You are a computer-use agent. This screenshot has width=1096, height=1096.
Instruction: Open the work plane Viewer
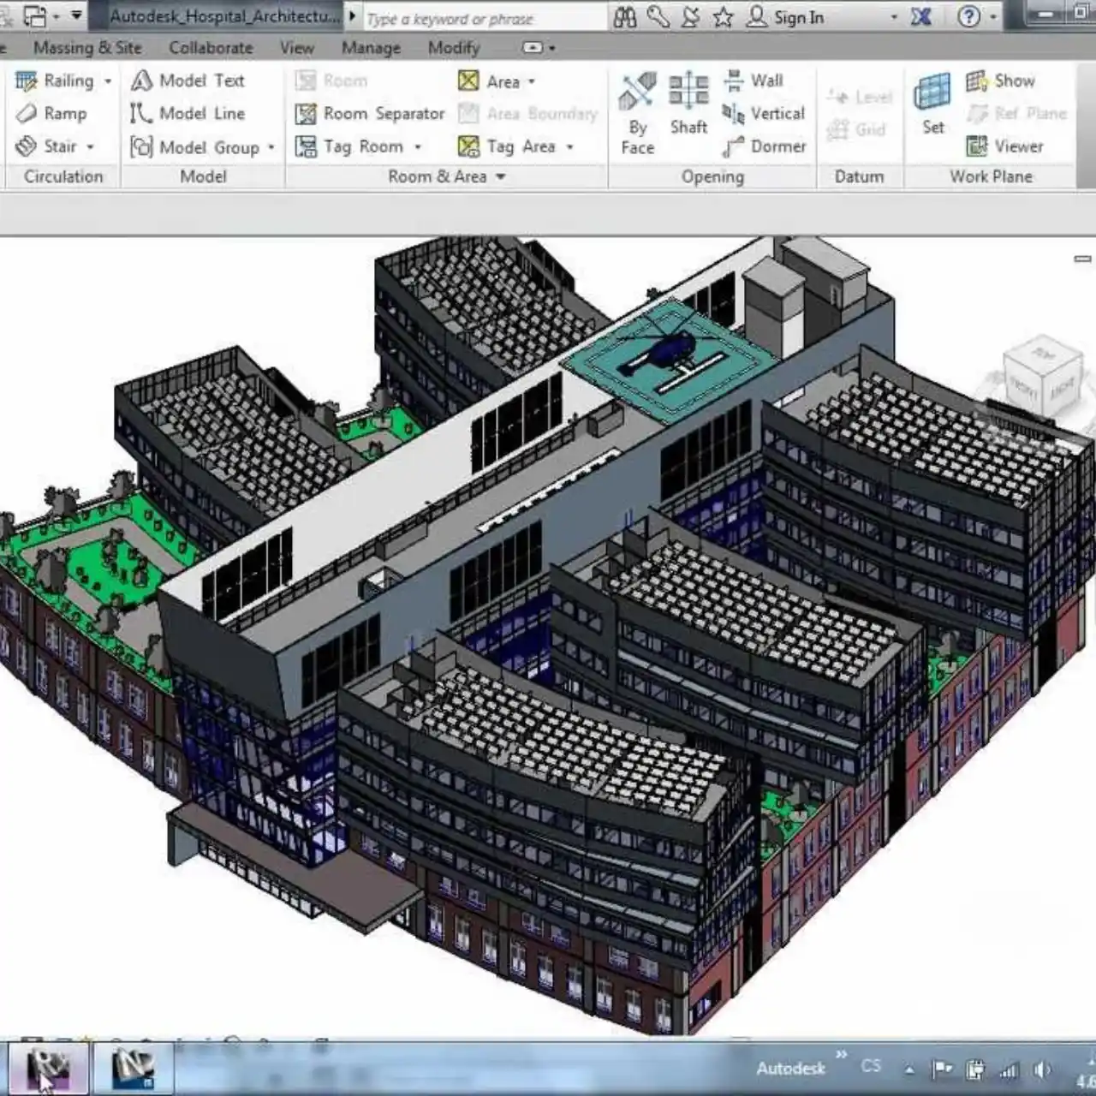1004,146
